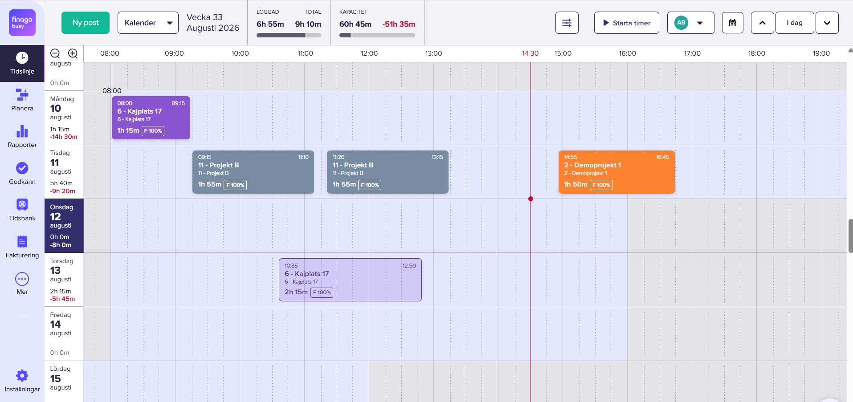Open Thursday's 10:35 Kajplats 17 entry
853x402 pixels.
coord(350,280)
